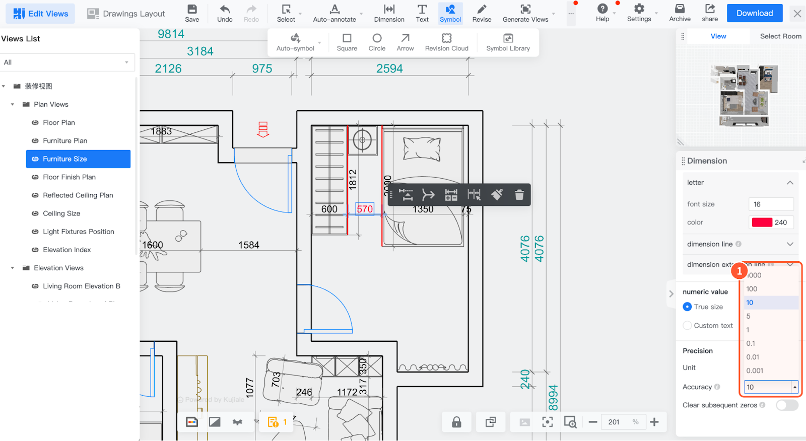
Task: Click the red letter color swatch
Action: pyautogui.click(x=762, y=223)
